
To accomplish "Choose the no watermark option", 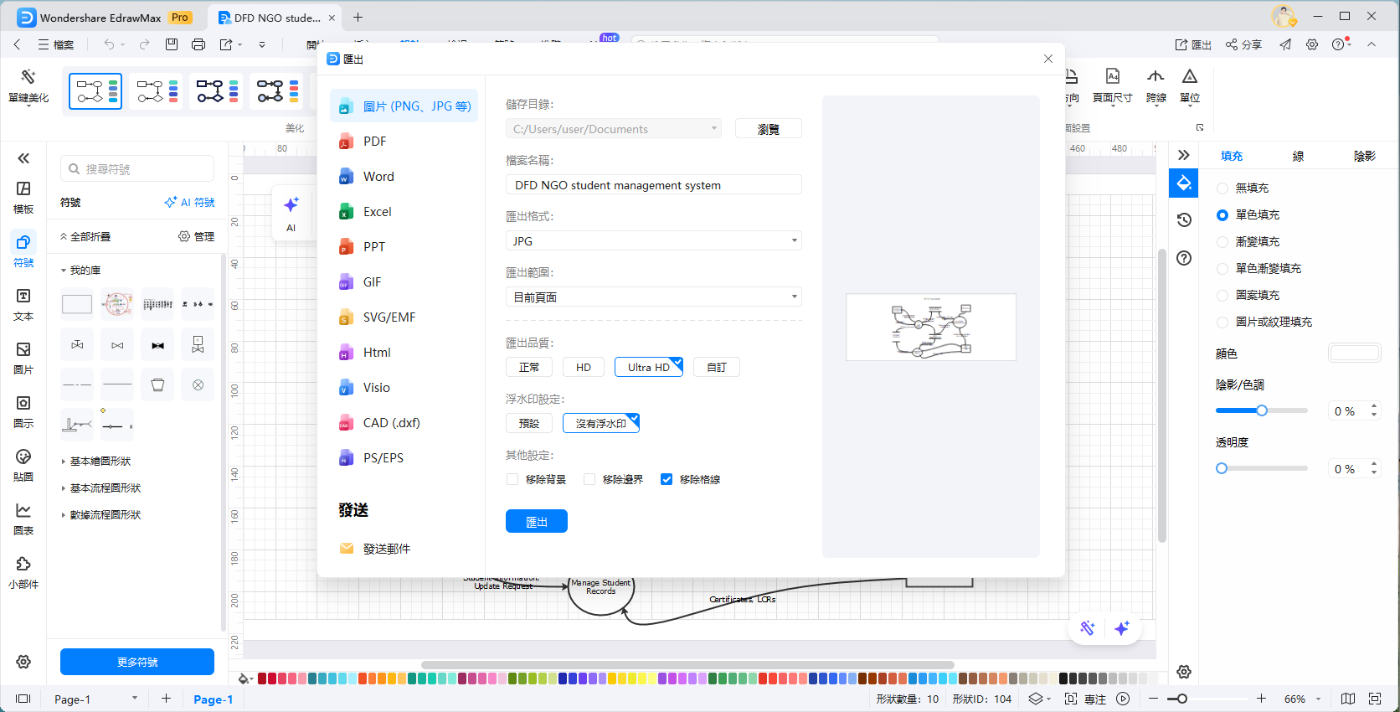I will point(601,423).
